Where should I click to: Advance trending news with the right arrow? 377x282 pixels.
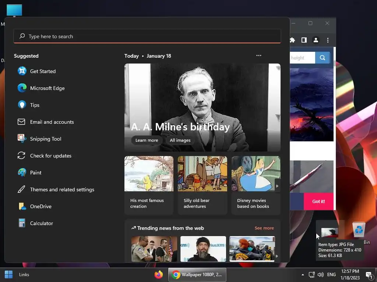pos(277,256)
